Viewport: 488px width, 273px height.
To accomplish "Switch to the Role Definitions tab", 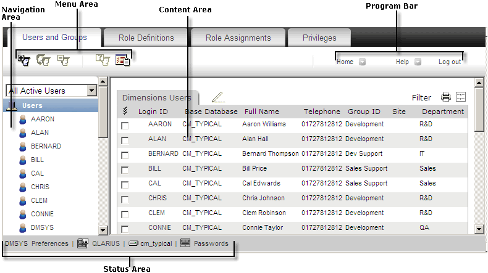I will (146, 38).
